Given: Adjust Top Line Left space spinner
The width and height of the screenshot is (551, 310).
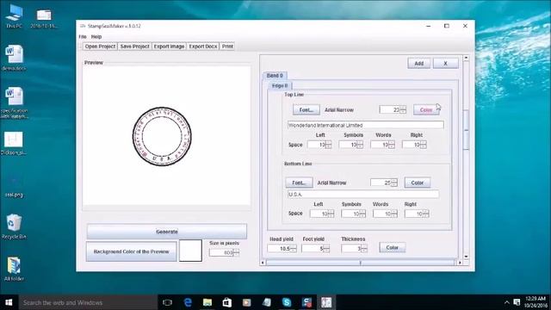Looking at the screenshot, I should click(x=319, y=145).
